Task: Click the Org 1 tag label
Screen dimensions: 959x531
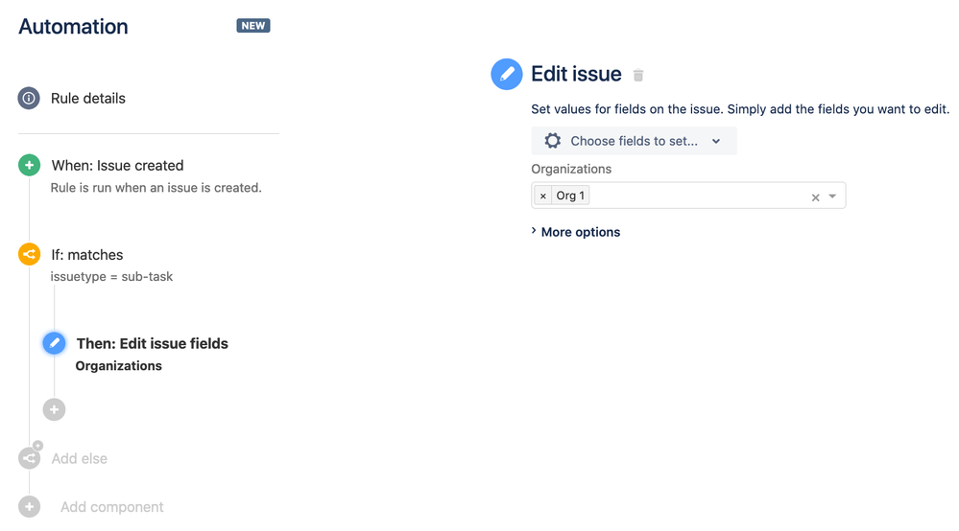Action: (570, 196)
